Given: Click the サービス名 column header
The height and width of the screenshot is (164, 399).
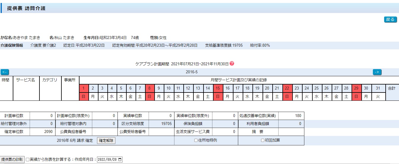Looking at the screenshot, I should (x=26, y=80).
